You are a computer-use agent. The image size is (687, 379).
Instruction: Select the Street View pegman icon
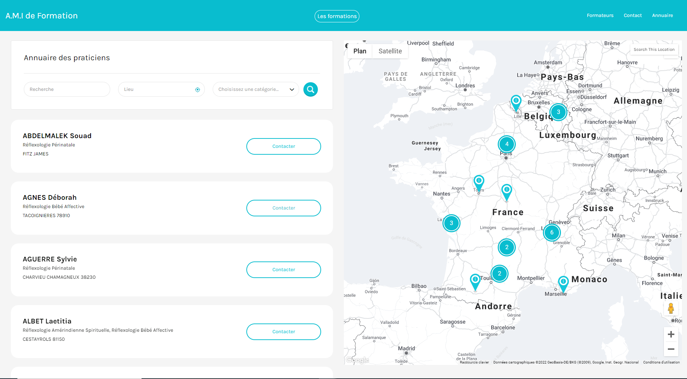(671, 308)
